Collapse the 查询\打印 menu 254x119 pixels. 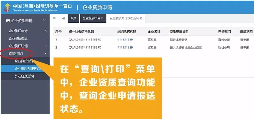click(x=25, y=53)
